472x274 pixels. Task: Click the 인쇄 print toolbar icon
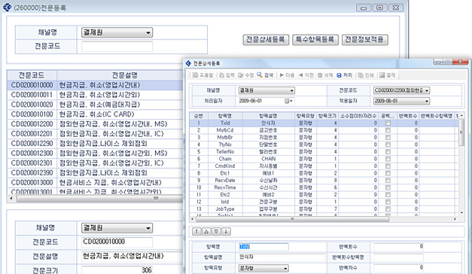coord(361,75)
